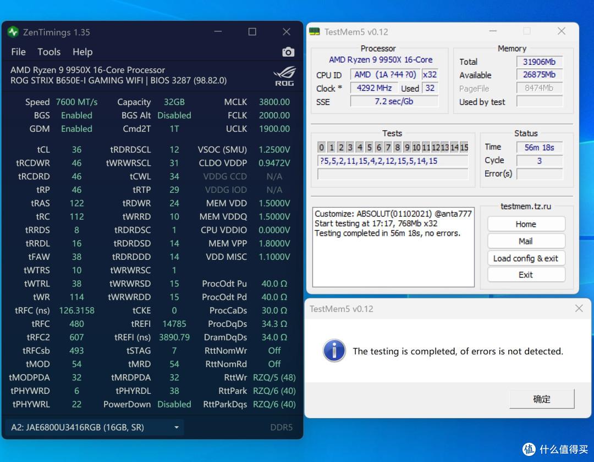Click test box number 15

point(464,147)
